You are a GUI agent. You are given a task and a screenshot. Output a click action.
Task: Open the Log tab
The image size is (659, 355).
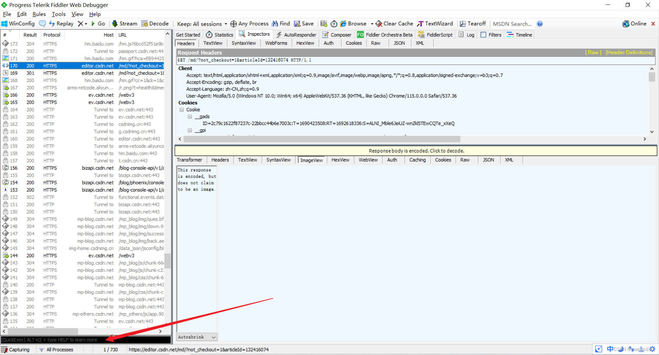pos(466,35)
